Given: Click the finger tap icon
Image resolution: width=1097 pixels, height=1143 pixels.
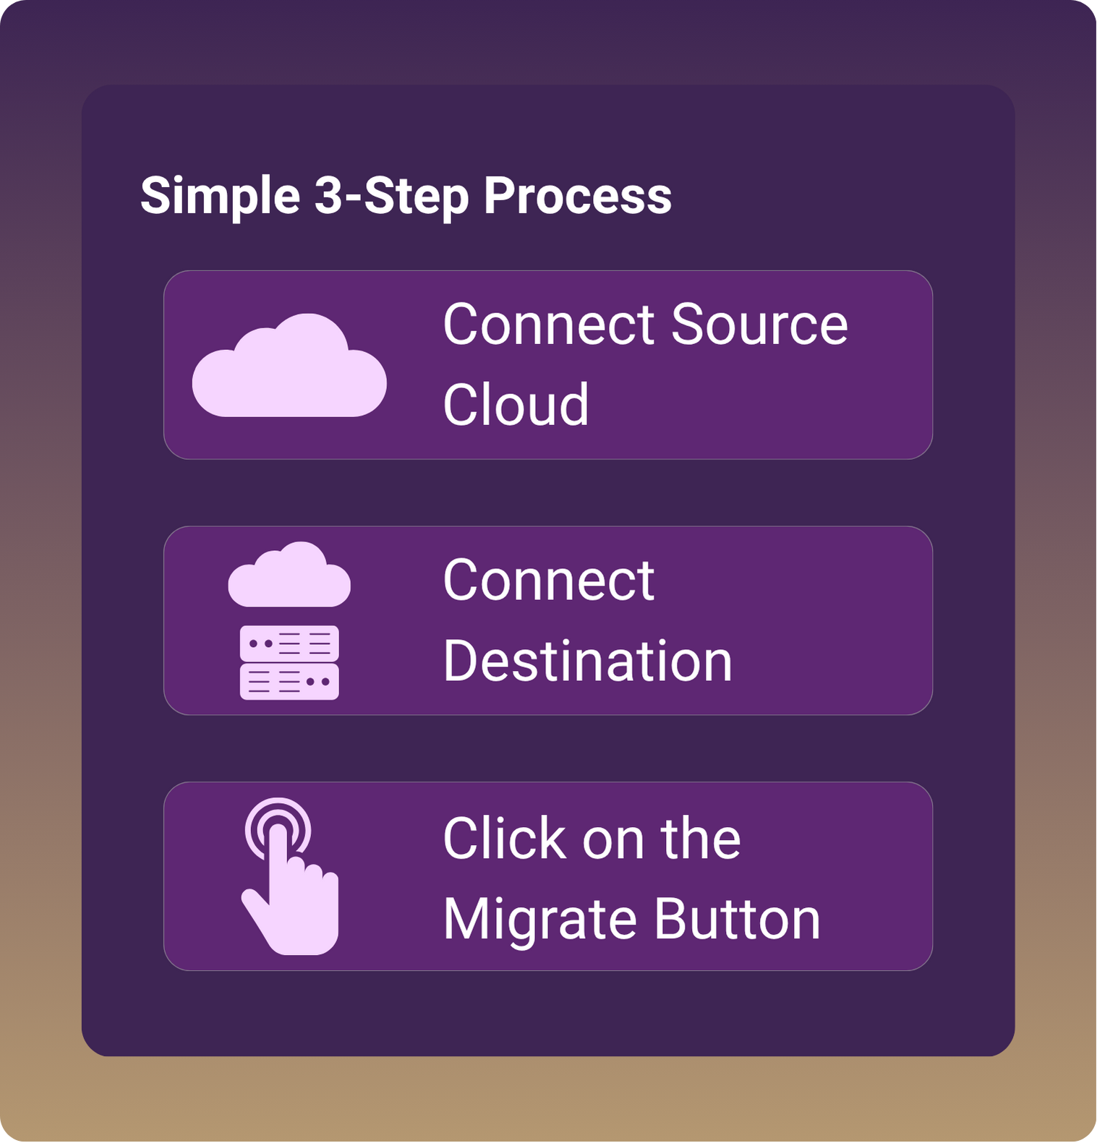Looking at the screenshot, I should [290, 876].
